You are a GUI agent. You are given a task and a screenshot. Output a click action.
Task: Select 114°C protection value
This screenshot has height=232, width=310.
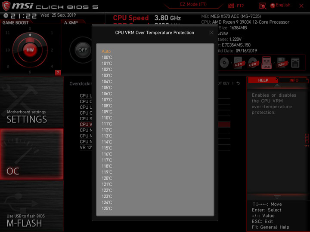pyautogui.click(x=107, y=142)
